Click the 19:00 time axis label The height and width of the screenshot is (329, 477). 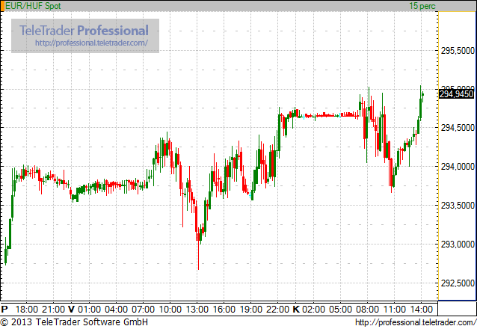pos(250,310)
